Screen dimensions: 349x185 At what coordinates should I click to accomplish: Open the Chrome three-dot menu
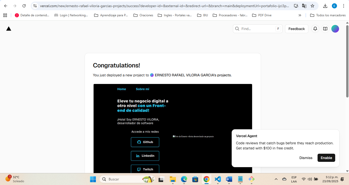click(343, 6)
